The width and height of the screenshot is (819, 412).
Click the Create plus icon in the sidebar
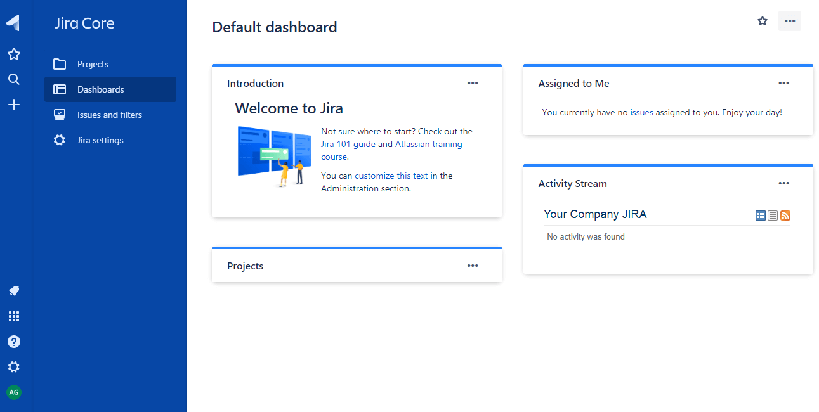pyautogui.click(x=13, y=105)
